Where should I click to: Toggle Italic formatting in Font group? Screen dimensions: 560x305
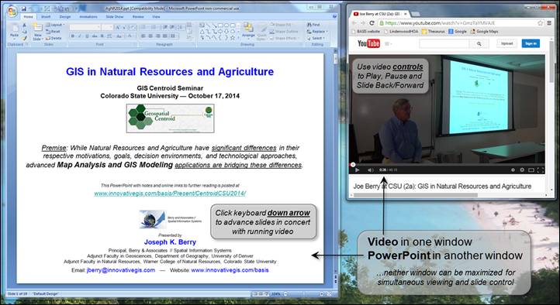pos(80,36)
